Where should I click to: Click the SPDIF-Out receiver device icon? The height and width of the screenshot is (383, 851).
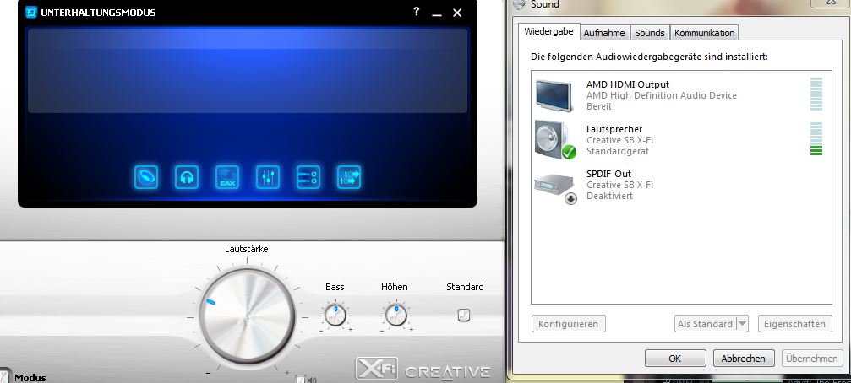click(554, 188)
